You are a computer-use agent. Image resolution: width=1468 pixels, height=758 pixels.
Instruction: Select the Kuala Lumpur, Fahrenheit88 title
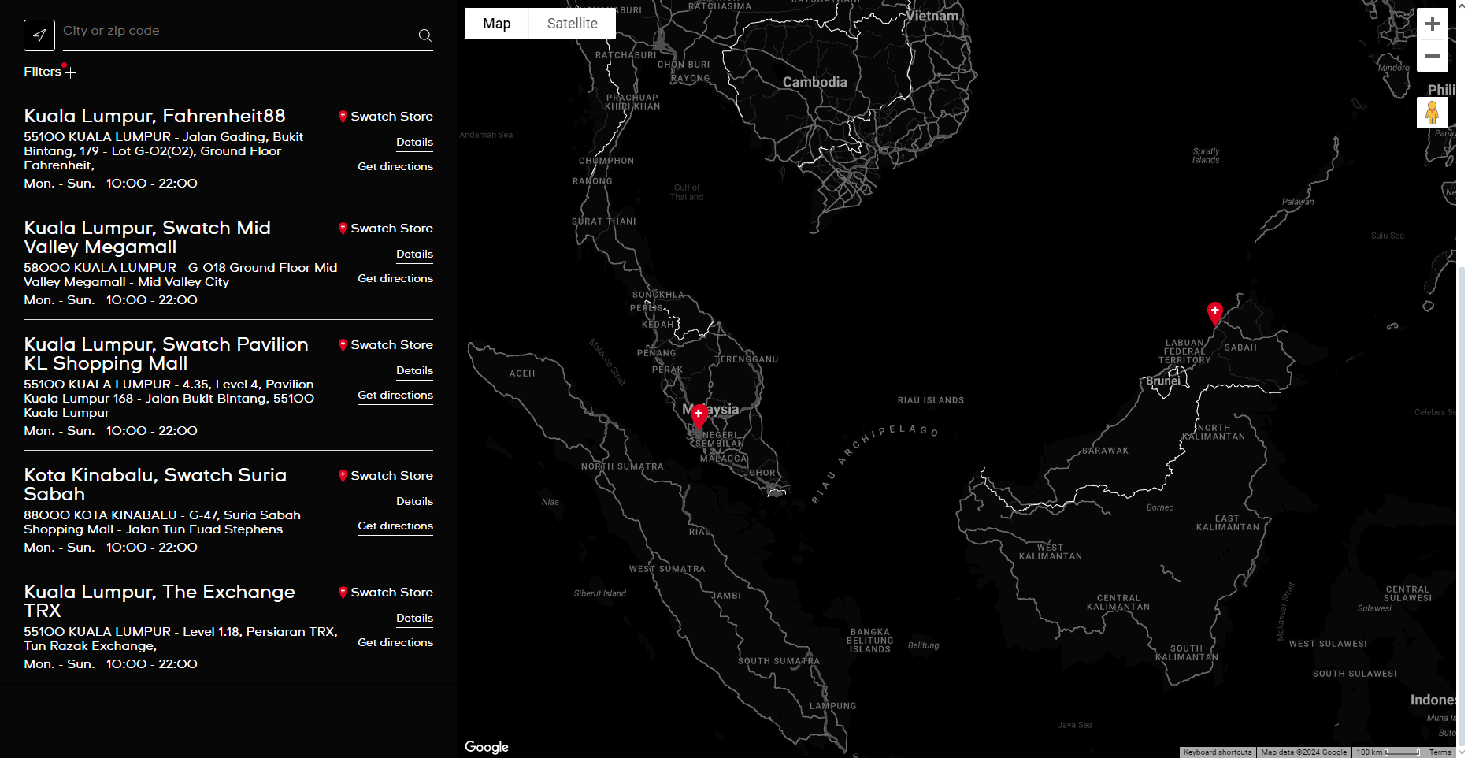coord(154,116)
